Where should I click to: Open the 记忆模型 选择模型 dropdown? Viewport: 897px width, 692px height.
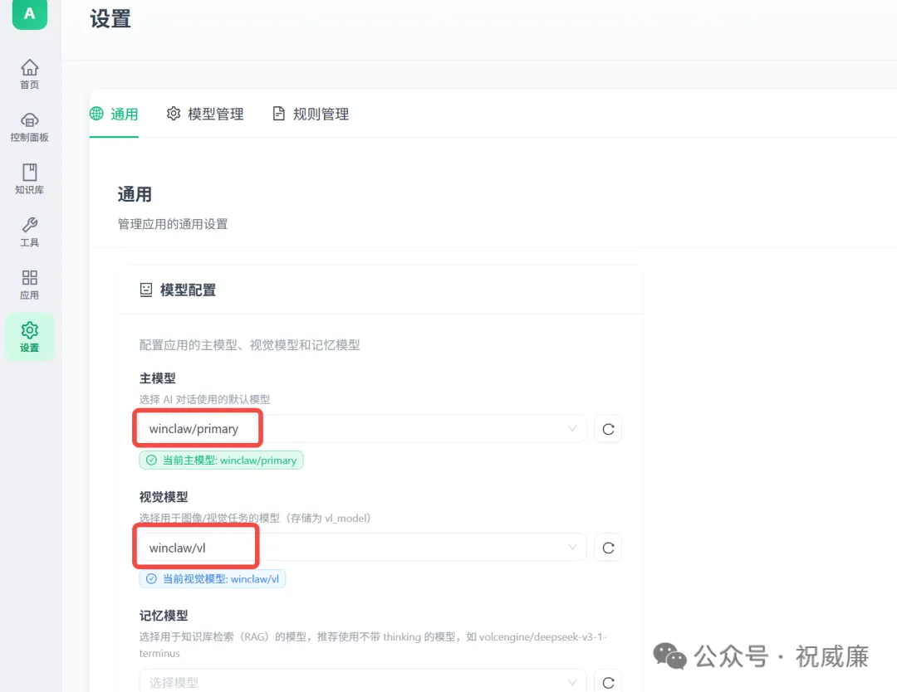tap(357, 680)
